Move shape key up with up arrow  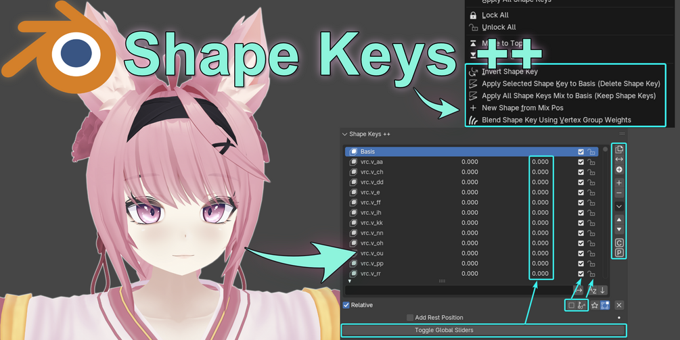point(619,219)
